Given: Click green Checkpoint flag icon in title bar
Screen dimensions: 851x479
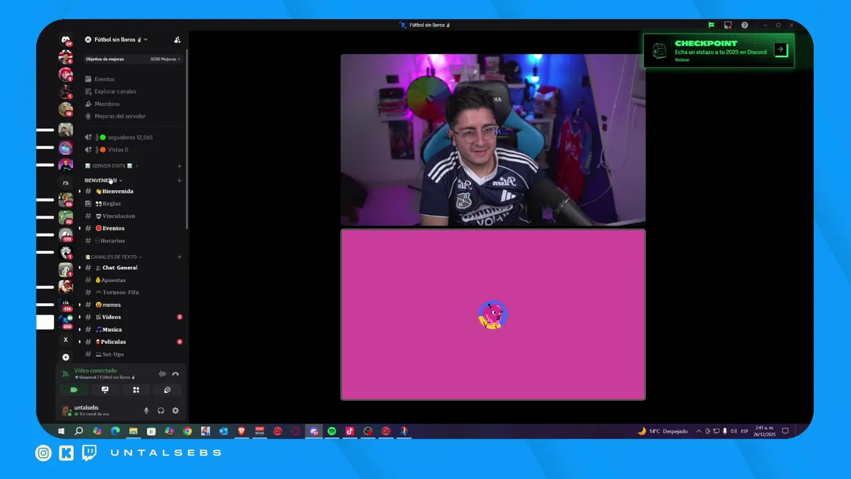Looking at the screenshot, I should [711, 25].
